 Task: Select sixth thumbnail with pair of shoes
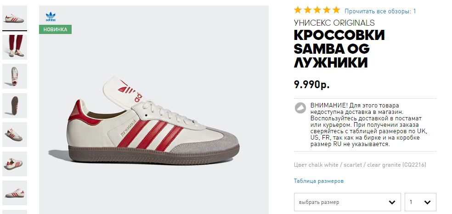[15, 163]
